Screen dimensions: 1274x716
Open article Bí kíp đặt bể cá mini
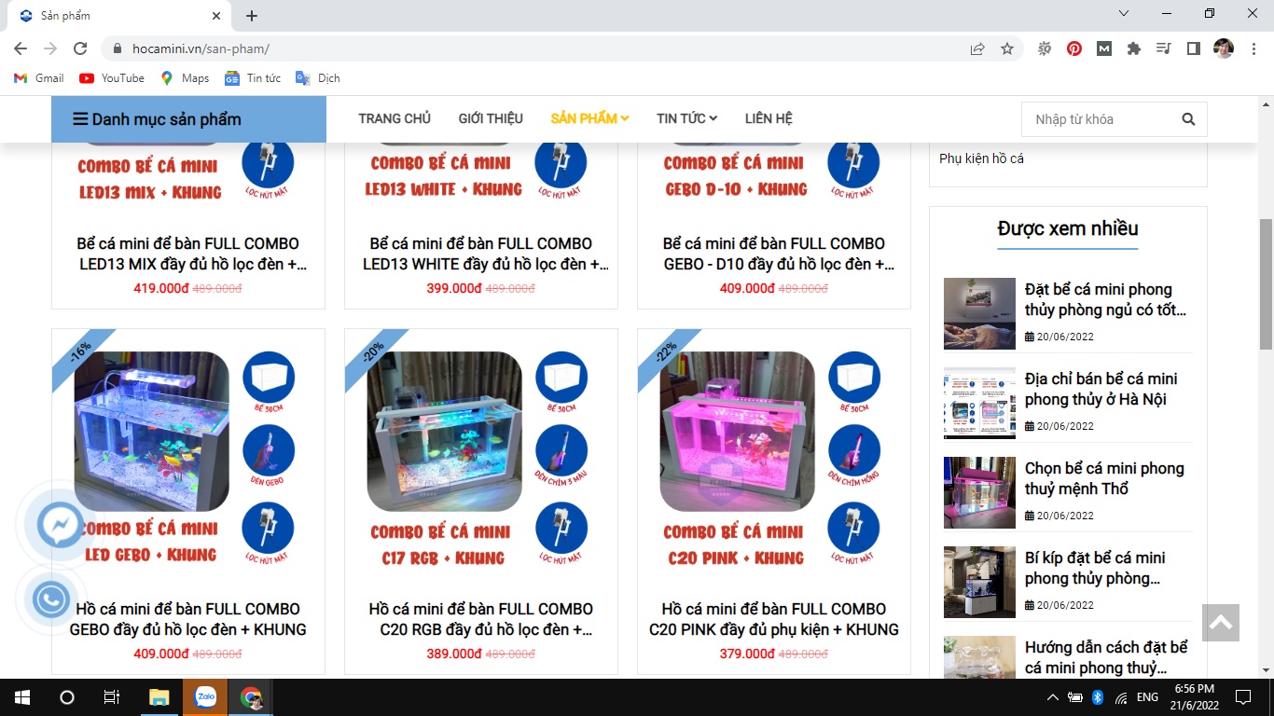[x=1095, y=568]
